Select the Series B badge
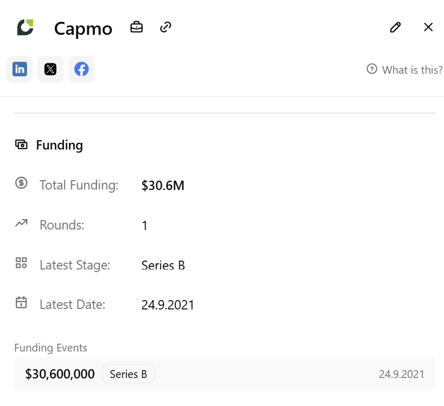The image size is (444, 406). click(x=128, y=373)
